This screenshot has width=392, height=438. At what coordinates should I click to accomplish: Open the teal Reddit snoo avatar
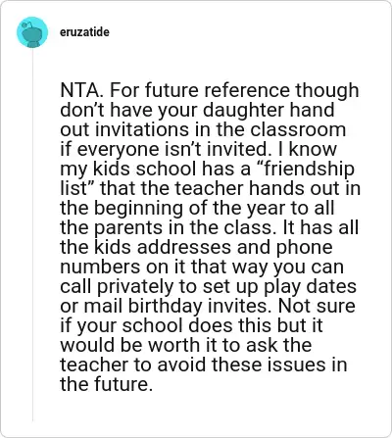pyautogui.click(x=32, y=32)
